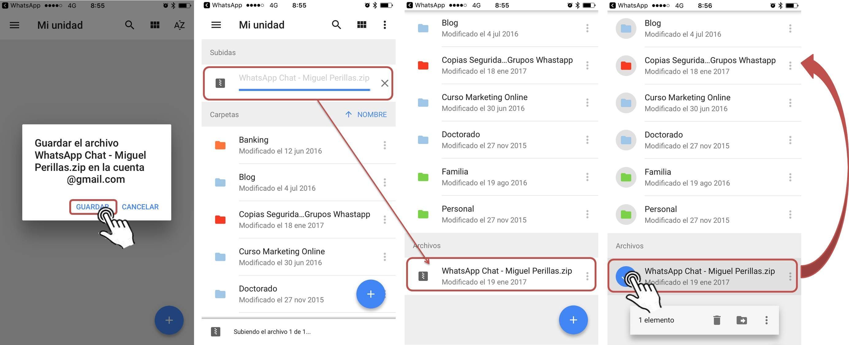This screenshot has height=345, width=849.
Task: Deselect the checked WhatsApp Chat zip file
Action: pos(626,276)
